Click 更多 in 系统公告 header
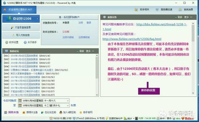199x122 pixels. tap(188, 17)
